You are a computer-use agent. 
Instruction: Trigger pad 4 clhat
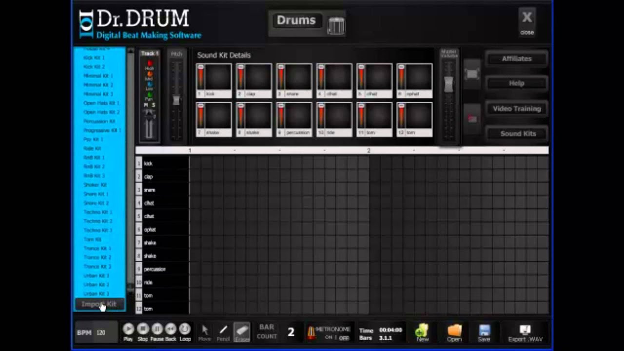tap(338, 77)
